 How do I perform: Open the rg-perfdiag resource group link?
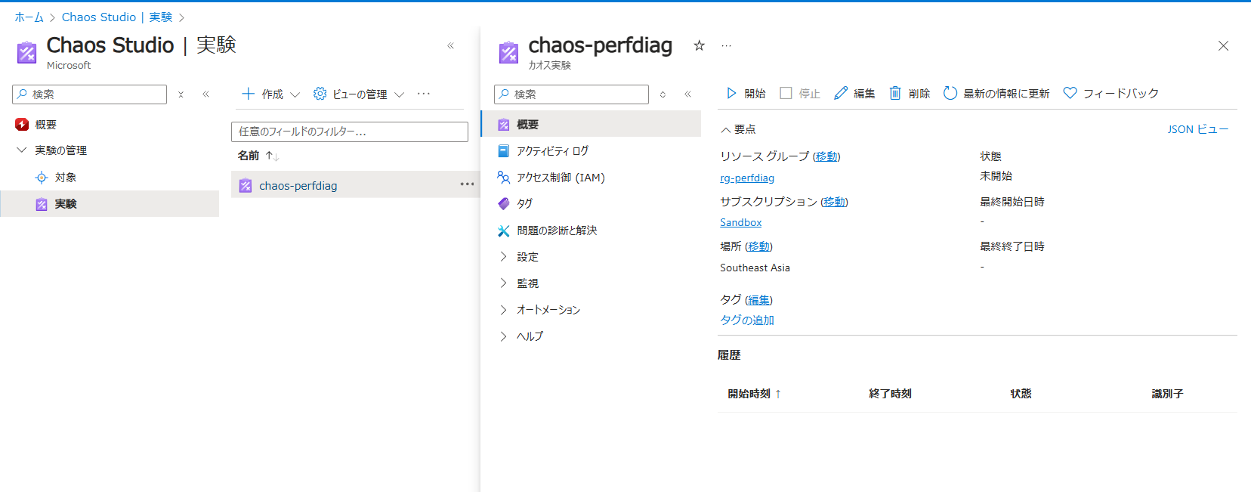(746, 178)
